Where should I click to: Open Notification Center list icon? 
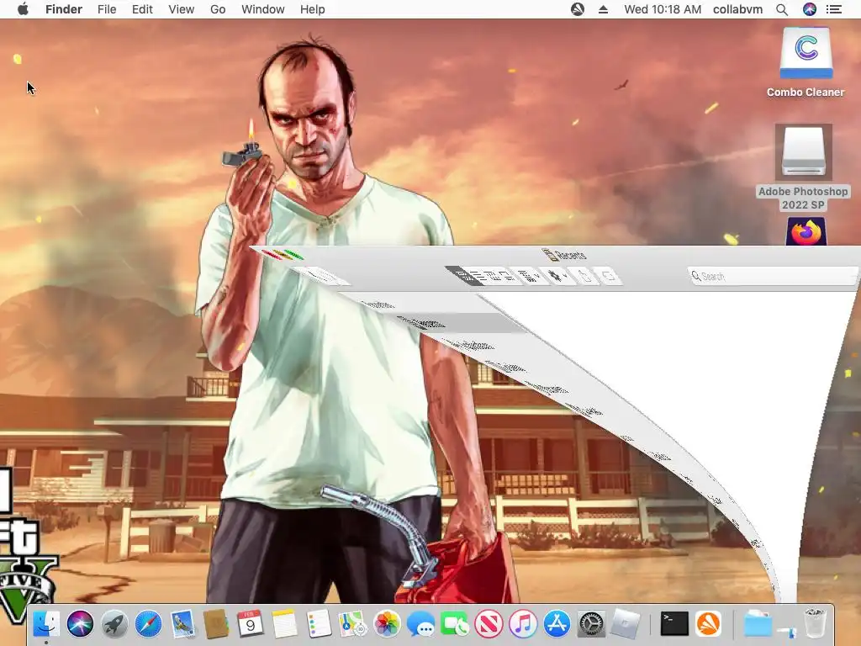834,9
